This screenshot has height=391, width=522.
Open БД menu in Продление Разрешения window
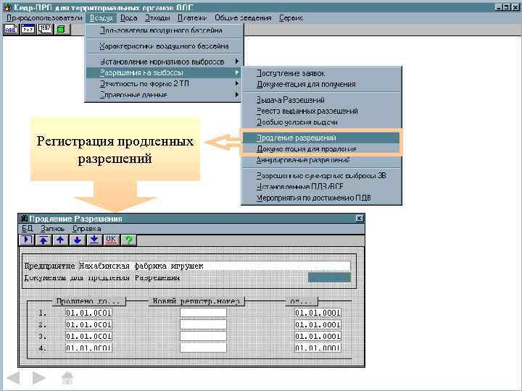pos(27,229)
